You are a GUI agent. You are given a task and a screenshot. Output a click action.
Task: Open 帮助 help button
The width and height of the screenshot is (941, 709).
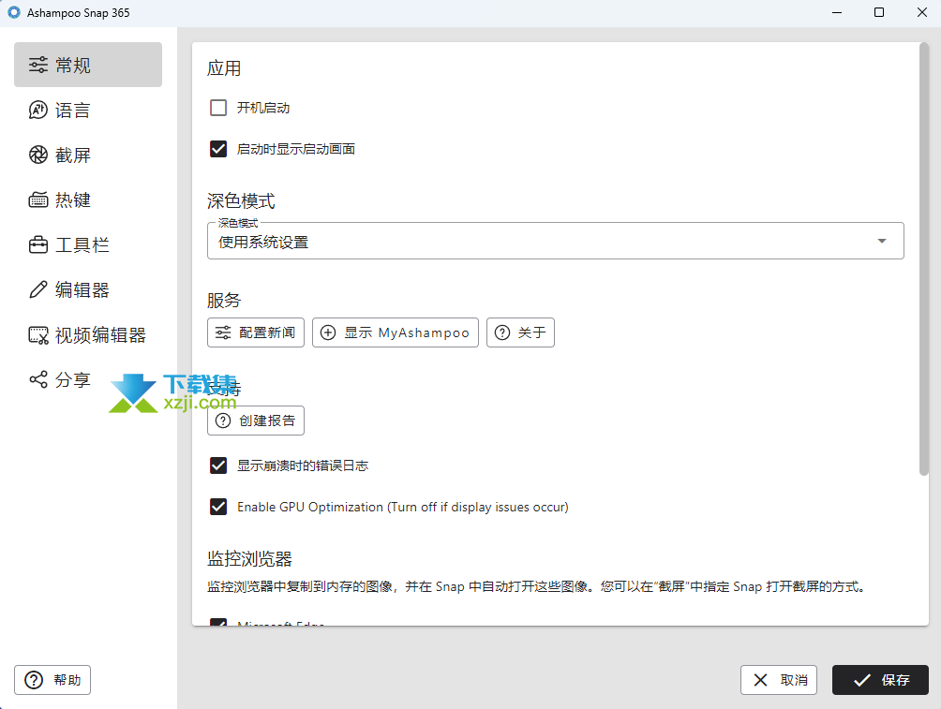(52, 680)
